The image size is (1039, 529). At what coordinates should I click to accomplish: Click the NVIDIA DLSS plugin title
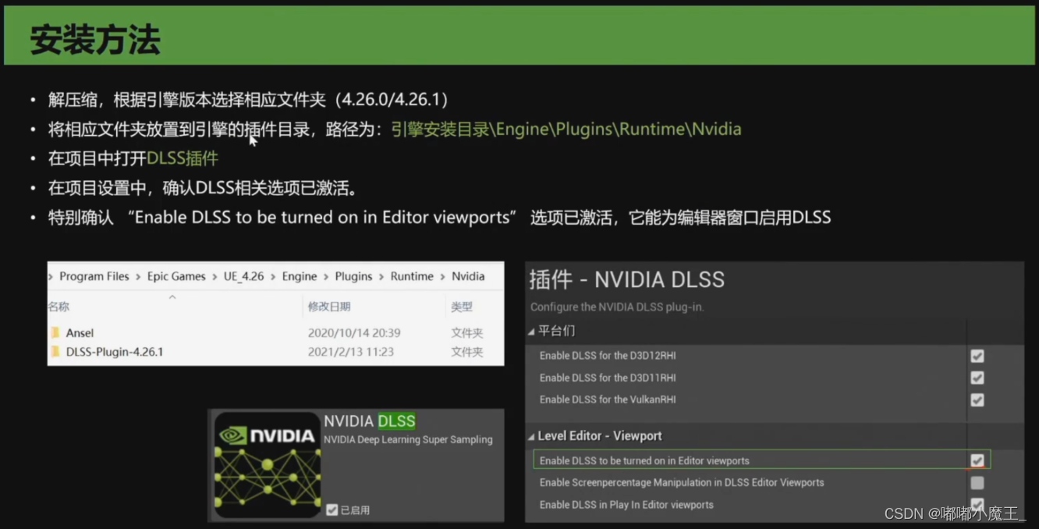[370, 421]
